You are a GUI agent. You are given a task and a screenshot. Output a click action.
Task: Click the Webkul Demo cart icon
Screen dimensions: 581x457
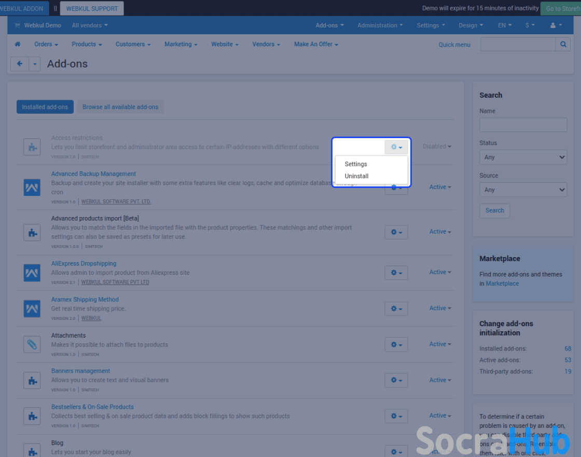[x=17, y=25]
